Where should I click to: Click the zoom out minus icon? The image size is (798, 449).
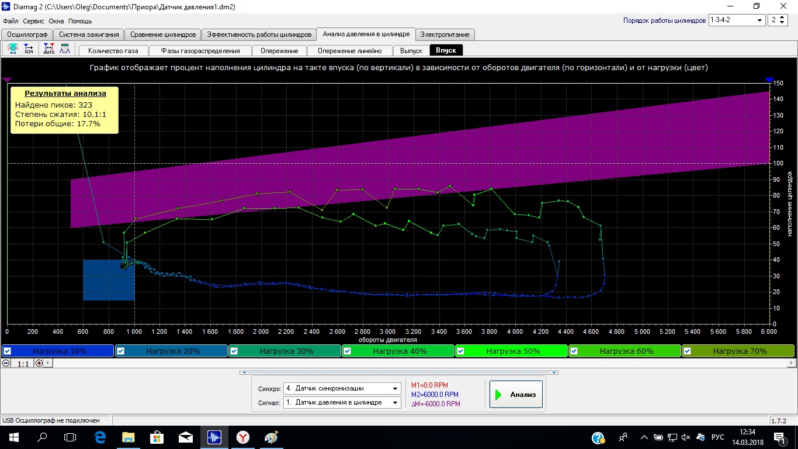[x=6, y=363]
